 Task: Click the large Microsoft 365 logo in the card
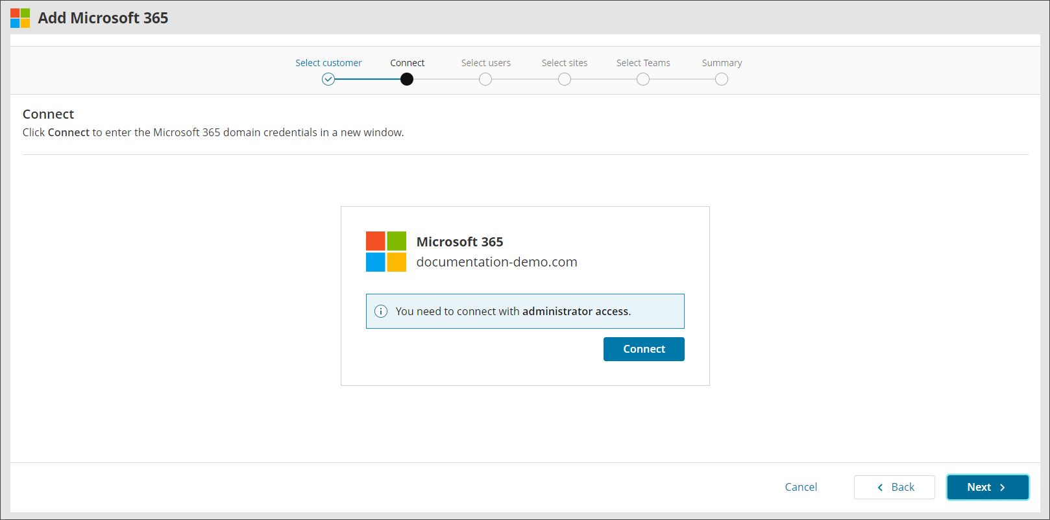[386, 252]
